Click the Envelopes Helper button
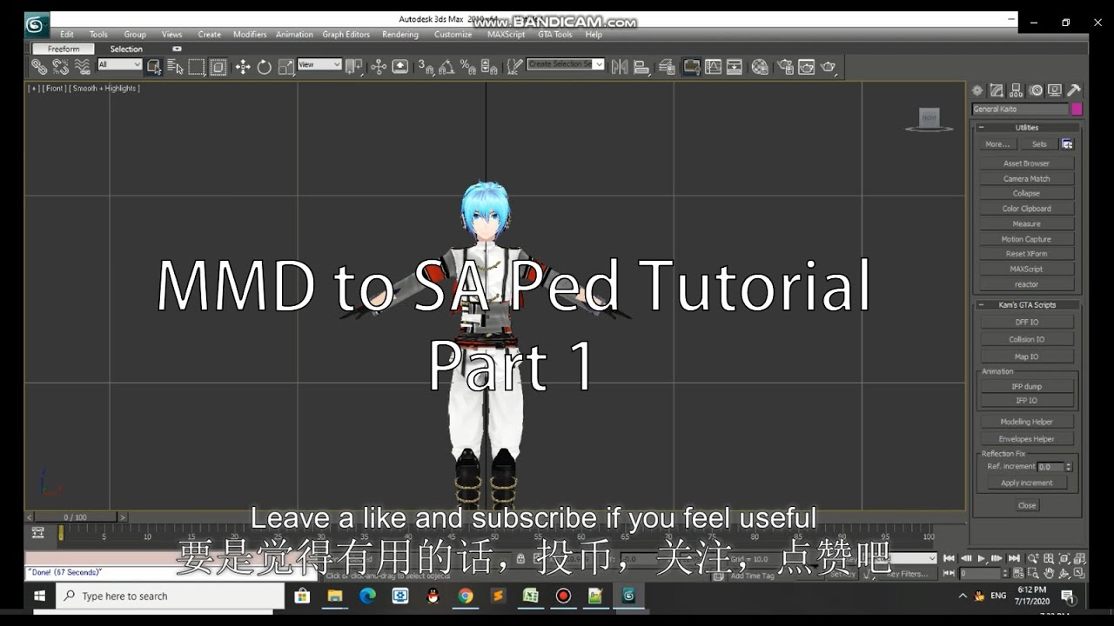The image size is (1114, 626). [1027, 439]
